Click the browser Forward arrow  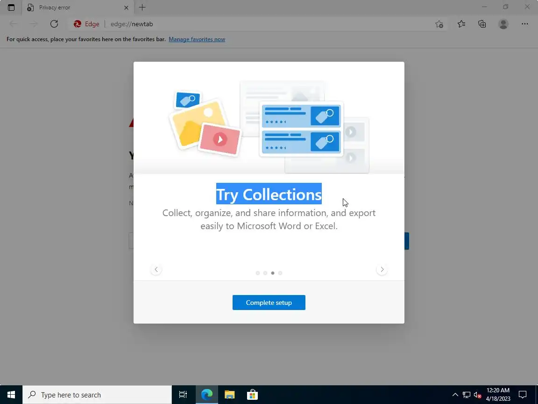click(34, 24)
